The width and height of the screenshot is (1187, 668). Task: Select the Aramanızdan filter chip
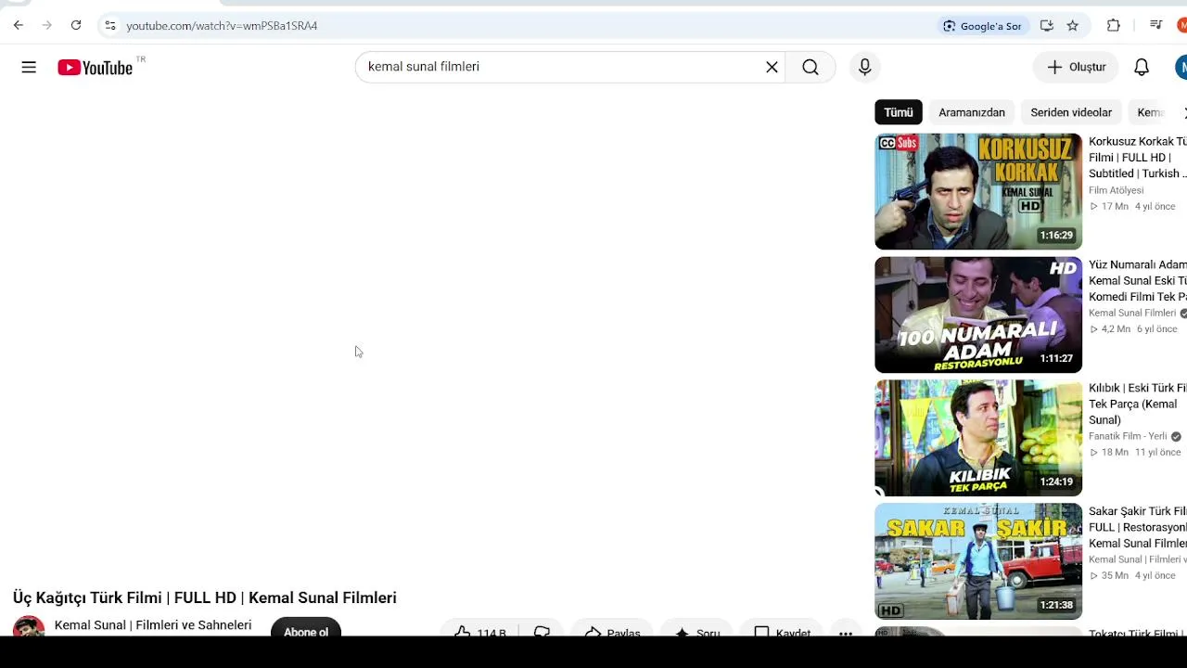pos(972,112)
